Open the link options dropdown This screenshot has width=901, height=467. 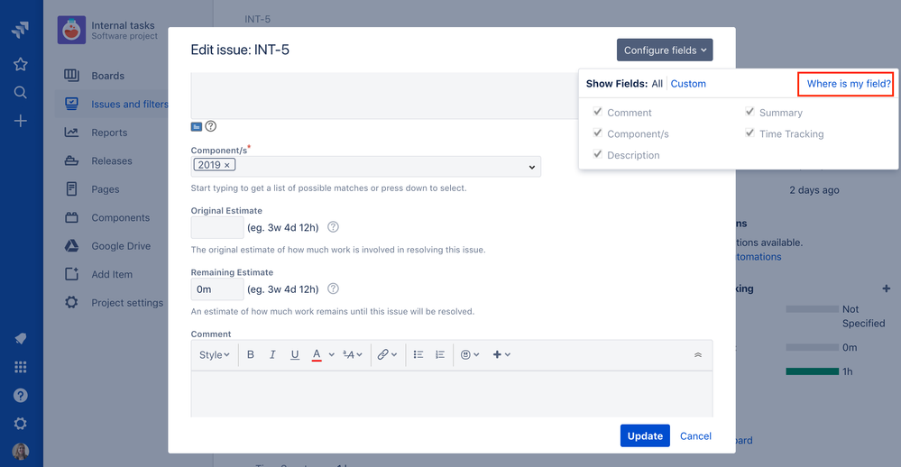tap(387, 354)
